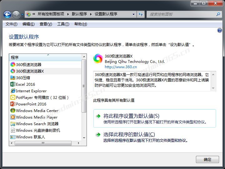The image size is (225, 169).
Task: Select PotPlayer 专用播放 (32 位版)
Action: 42,98
